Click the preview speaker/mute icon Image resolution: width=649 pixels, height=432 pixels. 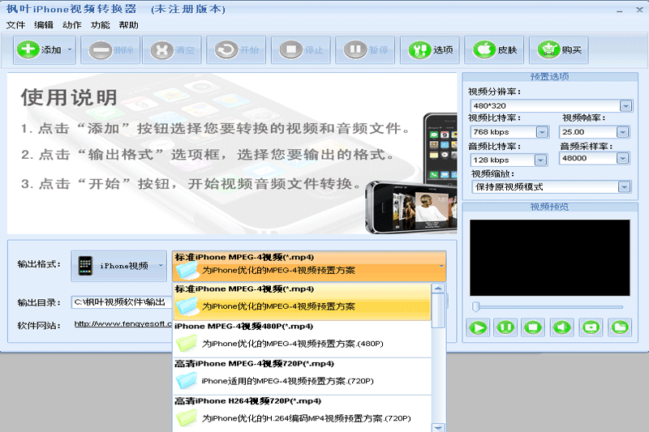coord(561,327)
